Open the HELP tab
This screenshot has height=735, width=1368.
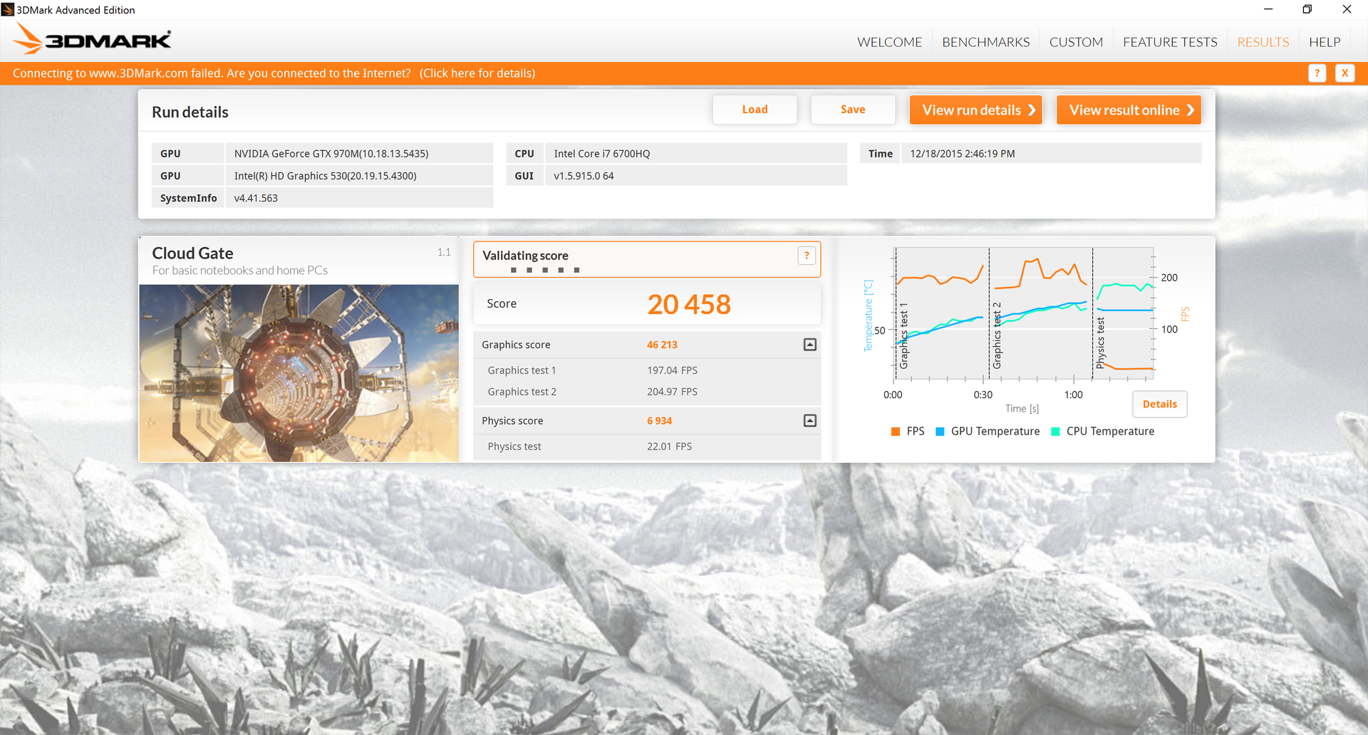1325,42
